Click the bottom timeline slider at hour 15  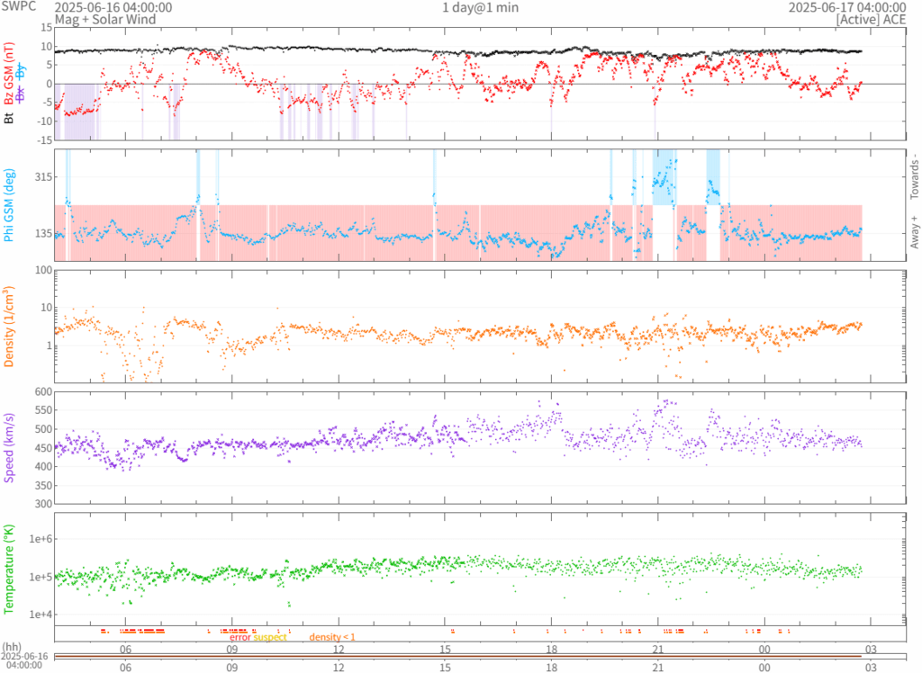tap(445, 657)
